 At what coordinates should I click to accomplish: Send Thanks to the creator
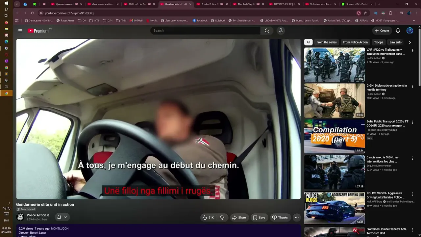click(280, 218)
